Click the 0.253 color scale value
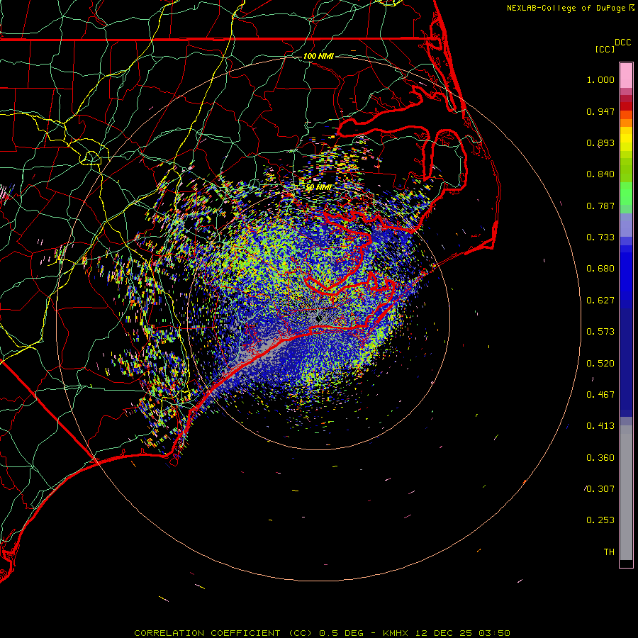638x638 pixels. [x=600, y=520]
